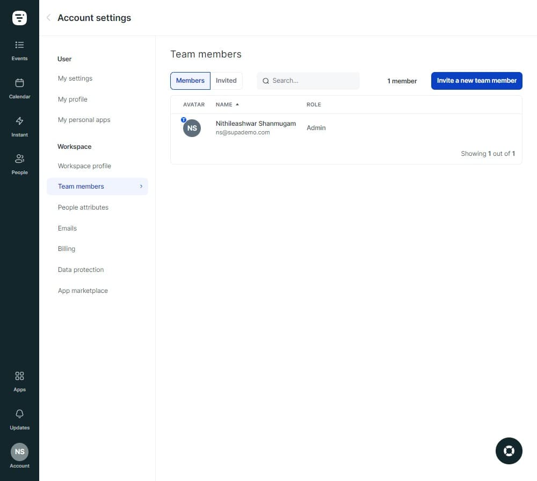Invite a new team member
This screenshot has height=481, width=537.
476,80
